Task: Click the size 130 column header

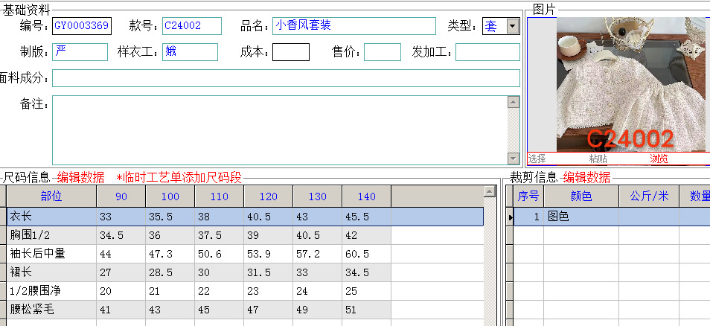Action: [318, 196]
